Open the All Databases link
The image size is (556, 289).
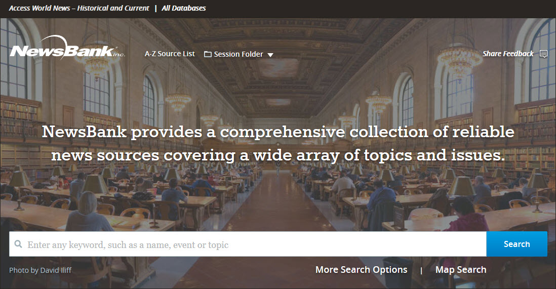pyautogui.click(x=184, y=8)
